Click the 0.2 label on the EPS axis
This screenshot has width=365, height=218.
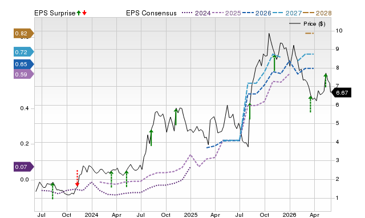click(x=25, y=143)
